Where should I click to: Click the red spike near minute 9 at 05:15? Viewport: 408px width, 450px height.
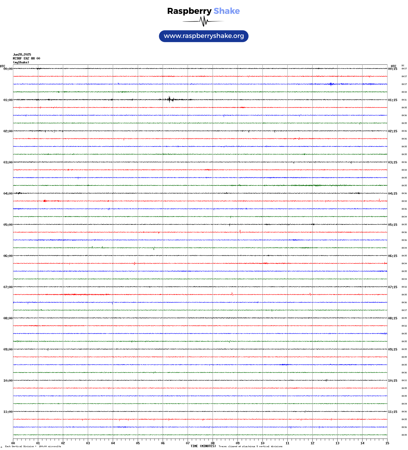(240, 231)
